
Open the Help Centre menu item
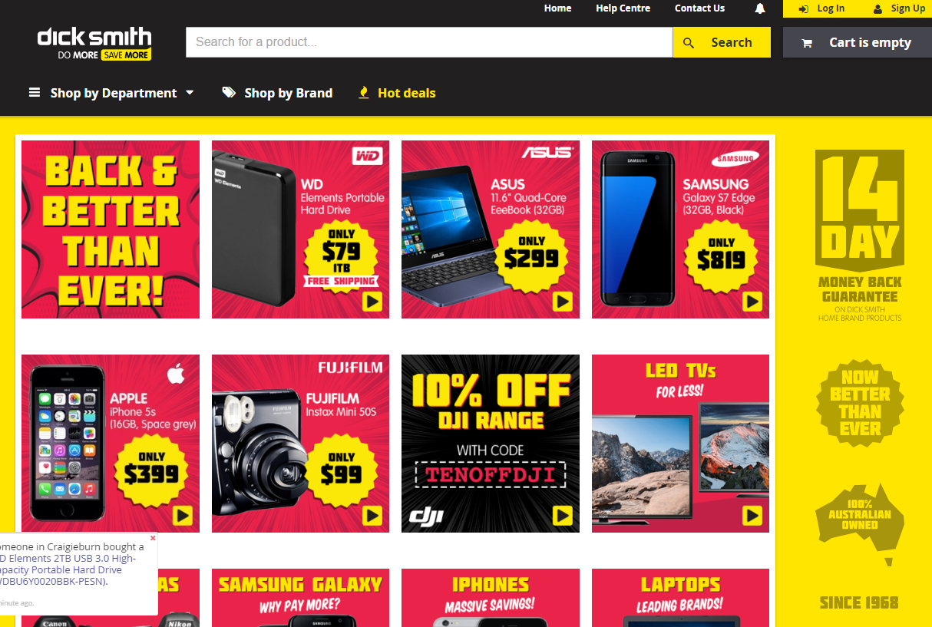coord(623,8)
